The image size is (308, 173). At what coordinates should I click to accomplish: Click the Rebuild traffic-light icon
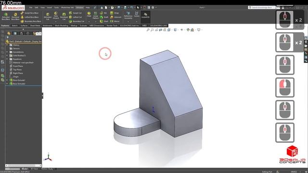click(144, 8)
